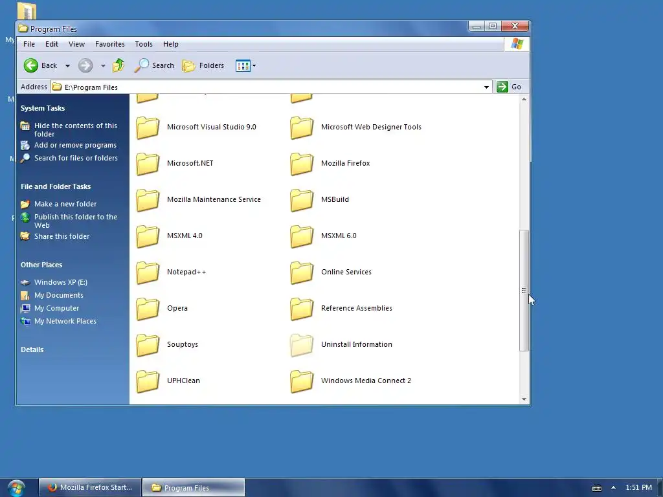Show hidden system tray icons arrow
The width and height of the screenshot is (663, 497).
point(614,487)
